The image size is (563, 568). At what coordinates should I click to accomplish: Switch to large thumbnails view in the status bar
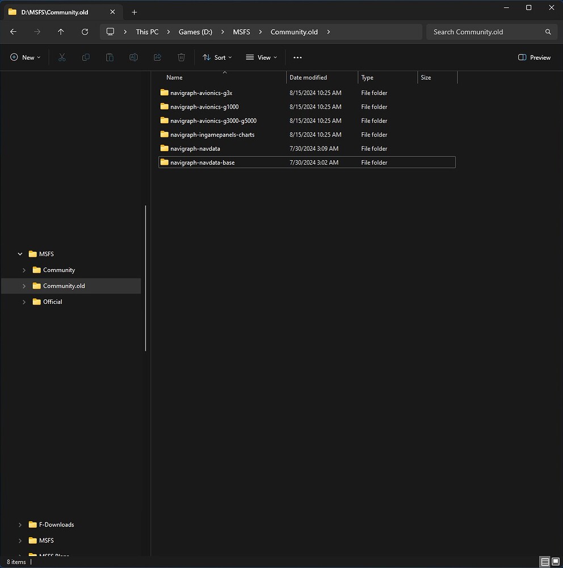(556, 561)
